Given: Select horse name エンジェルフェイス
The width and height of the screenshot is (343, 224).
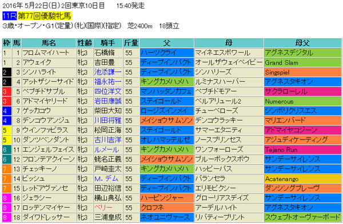Looking at the screenshot, I should pyautogui.click(x=49, y=149).
